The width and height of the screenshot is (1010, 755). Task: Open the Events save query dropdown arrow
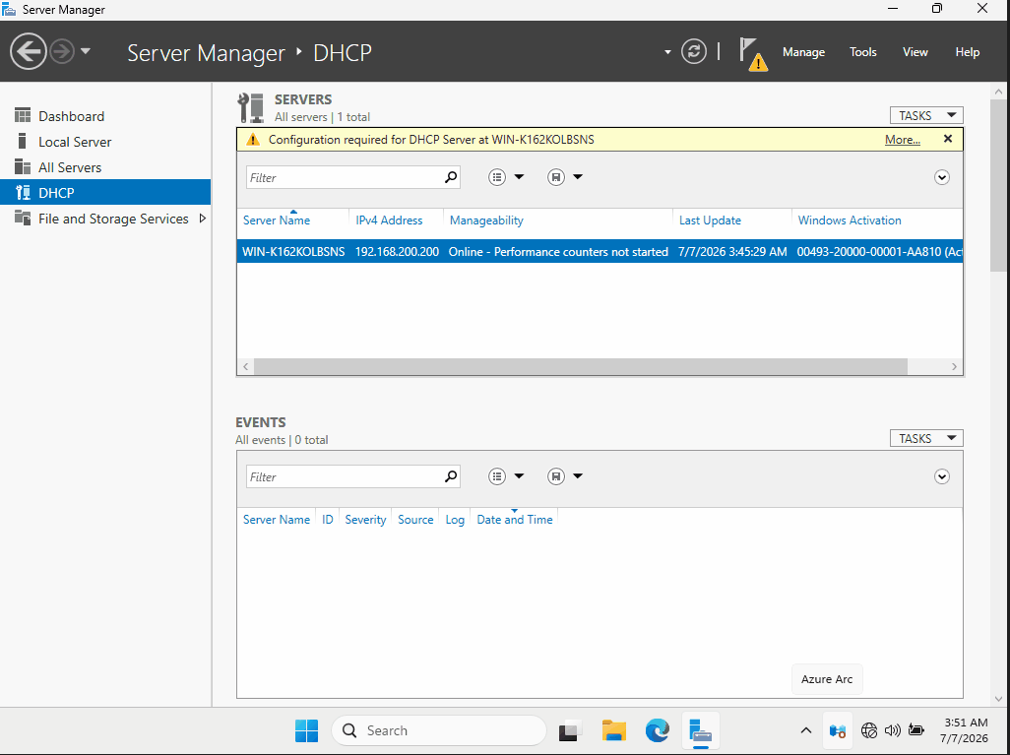pyautogui.click(x=578, y=476)
